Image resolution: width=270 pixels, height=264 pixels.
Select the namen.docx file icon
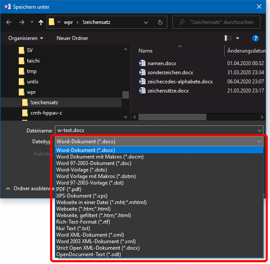coord(142,63)
